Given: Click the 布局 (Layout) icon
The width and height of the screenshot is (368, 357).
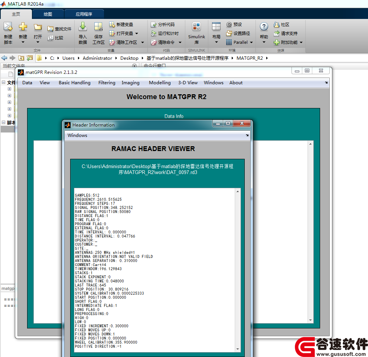Looking at the screenshot, I should pos(216,26).
